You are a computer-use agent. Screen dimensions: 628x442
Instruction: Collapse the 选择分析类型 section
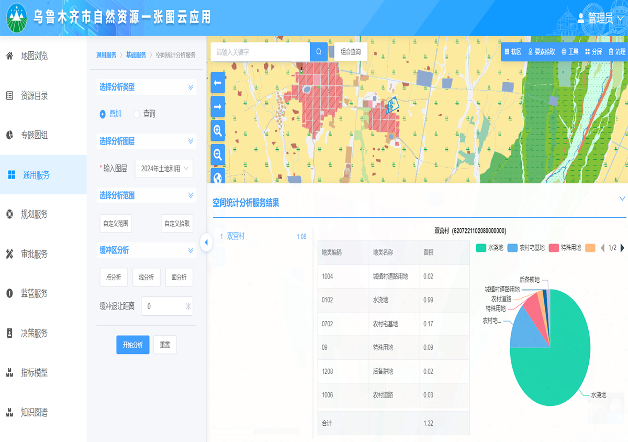coord(190,87)
